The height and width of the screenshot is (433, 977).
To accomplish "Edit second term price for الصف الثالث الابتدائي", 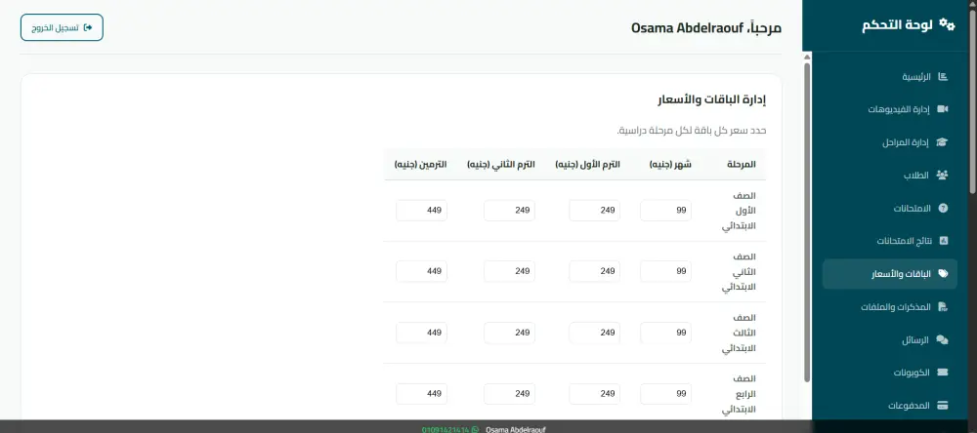I will 509,333.
